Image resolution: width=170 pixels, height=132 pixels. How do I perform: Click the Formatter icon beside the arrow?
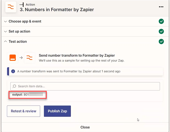[x=30, y=58]
